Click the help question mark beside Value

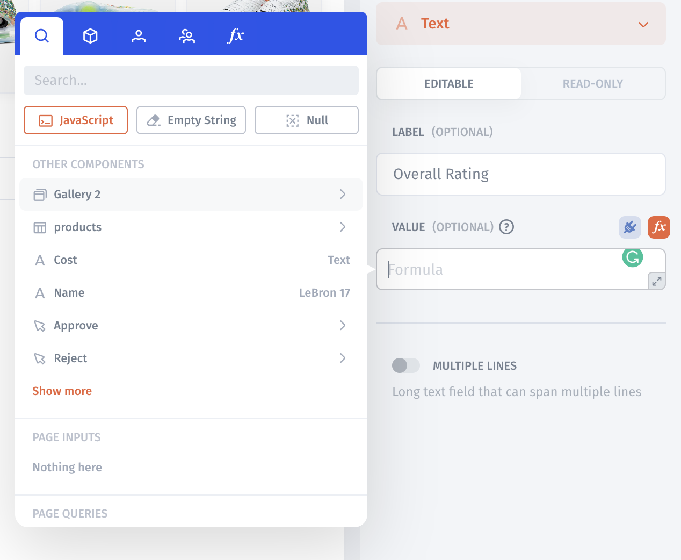[506, 227]
